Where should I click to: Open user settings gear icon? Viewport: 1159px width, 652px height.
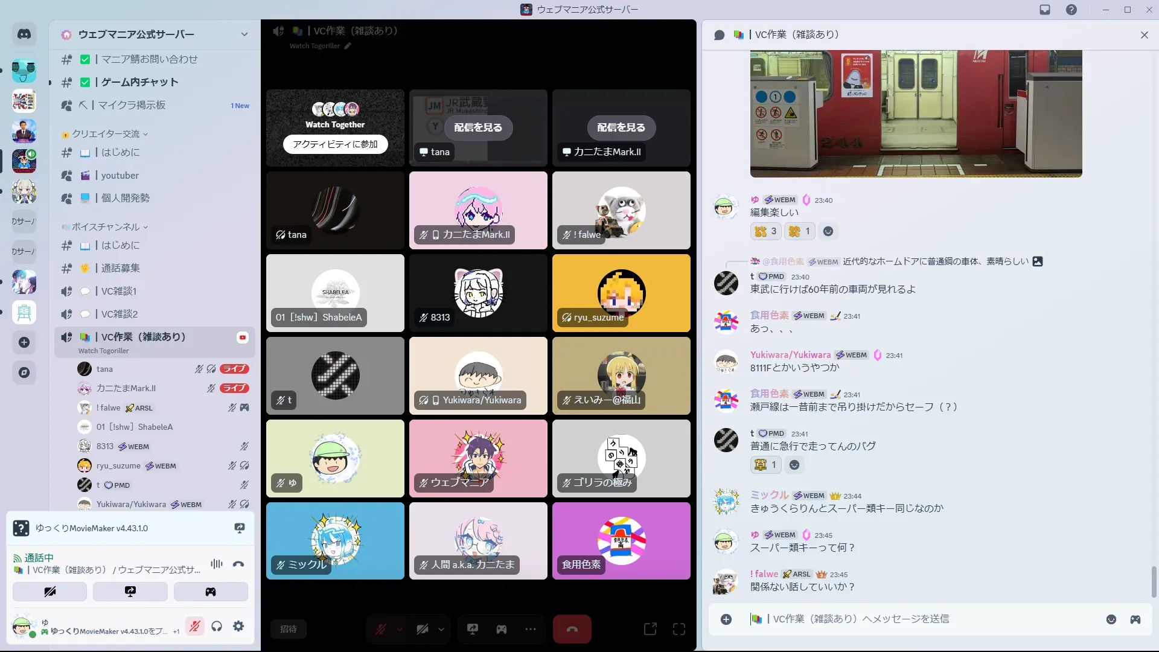coord(238,627)
